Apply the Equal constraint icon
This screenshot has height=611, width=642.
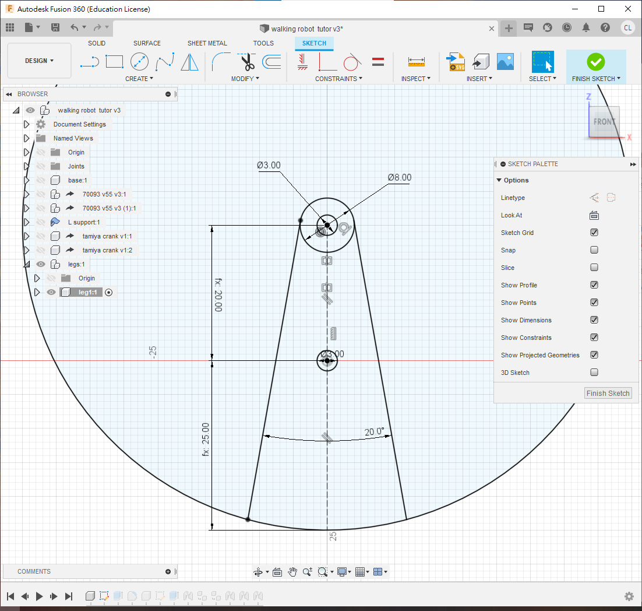coord(378,61)
